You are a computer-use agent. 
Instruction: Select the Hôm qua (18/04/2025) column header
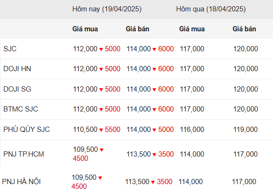211,9
